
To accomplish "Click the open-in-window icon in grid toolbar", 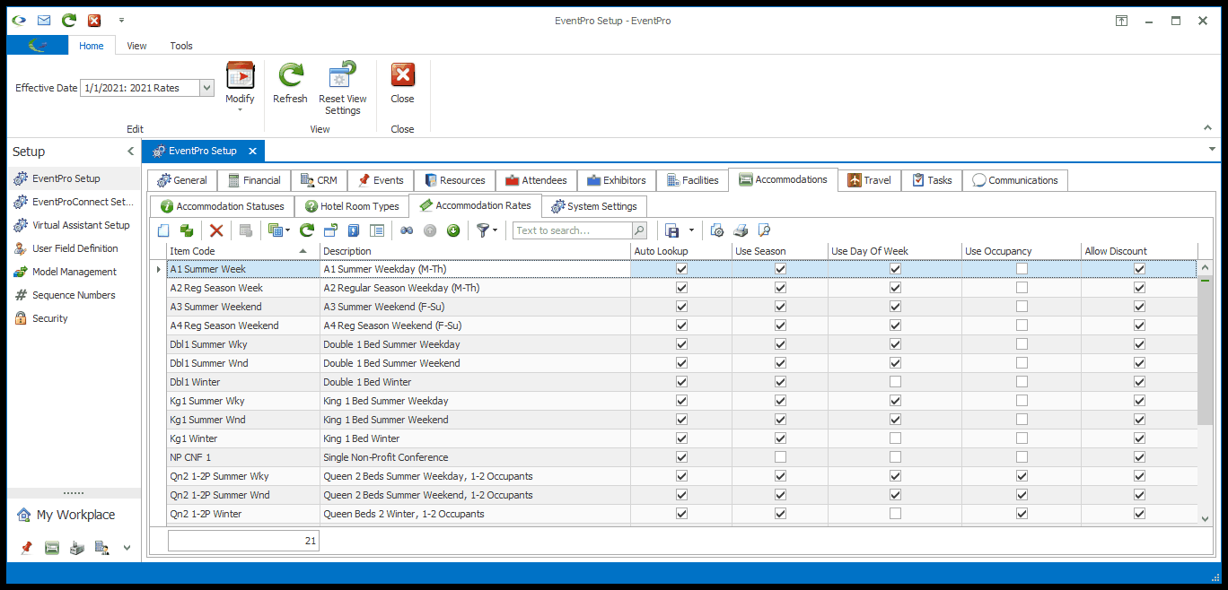I will click(x=330, y=230).
